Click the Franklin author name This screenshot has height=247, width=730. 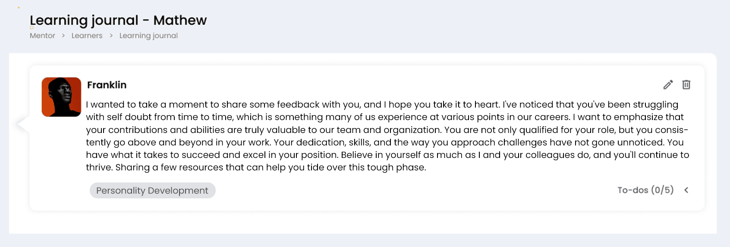pyautogui.click(x=107, y=85)
